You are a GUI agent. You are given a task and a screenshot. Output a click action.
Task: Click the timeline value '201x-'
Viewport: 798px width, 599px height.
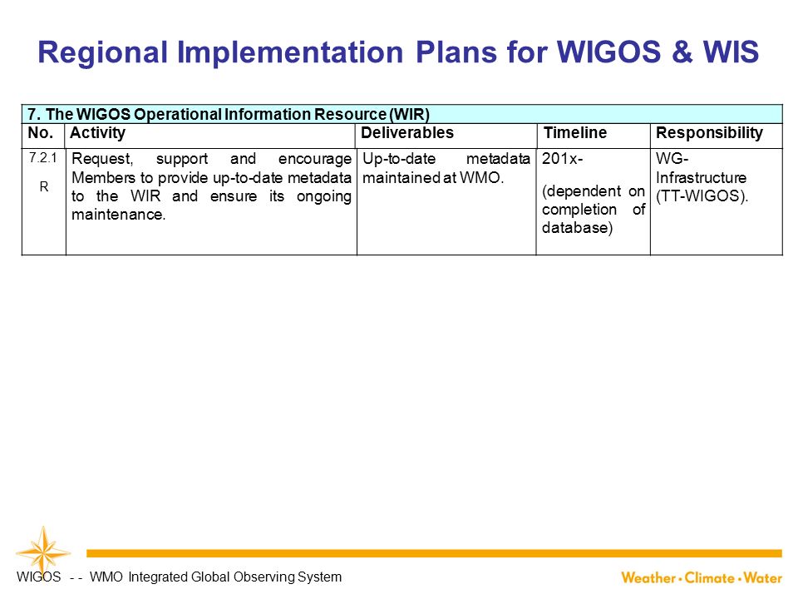[x=563, y=158]
